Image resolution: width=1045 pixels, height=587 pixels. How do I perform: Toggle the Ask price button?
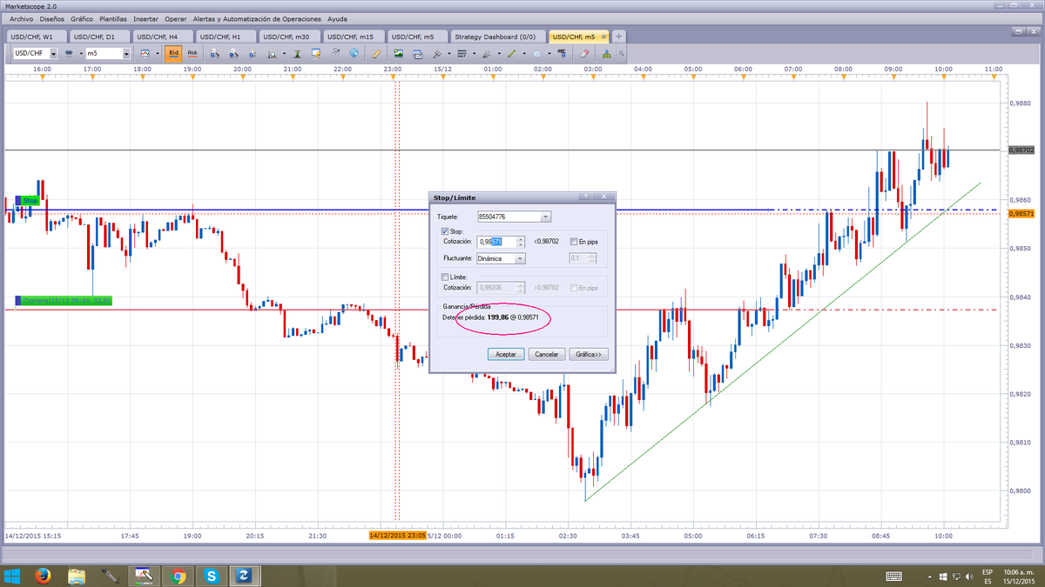[x=192, y=53]
